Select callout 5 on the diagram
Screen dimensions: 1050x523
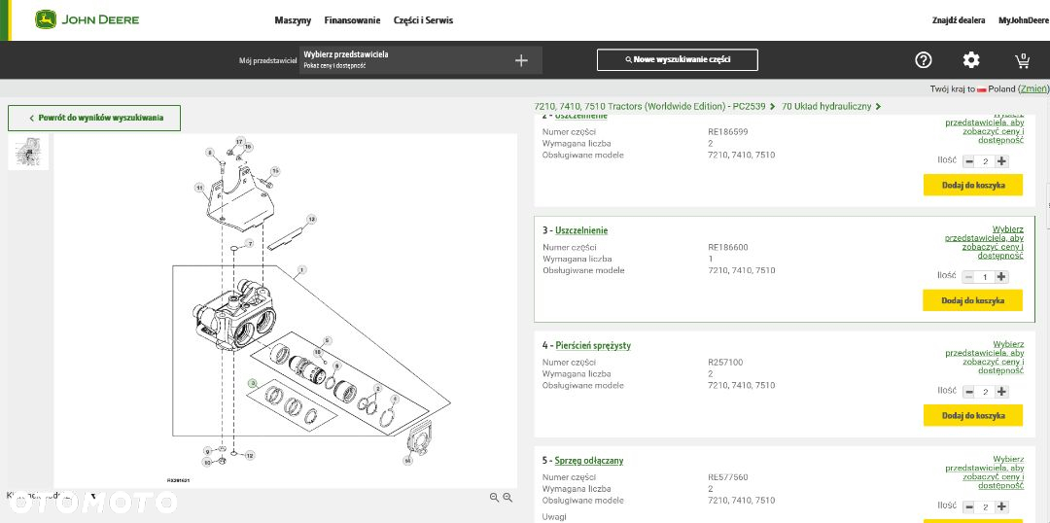click(x=328, y=340)
